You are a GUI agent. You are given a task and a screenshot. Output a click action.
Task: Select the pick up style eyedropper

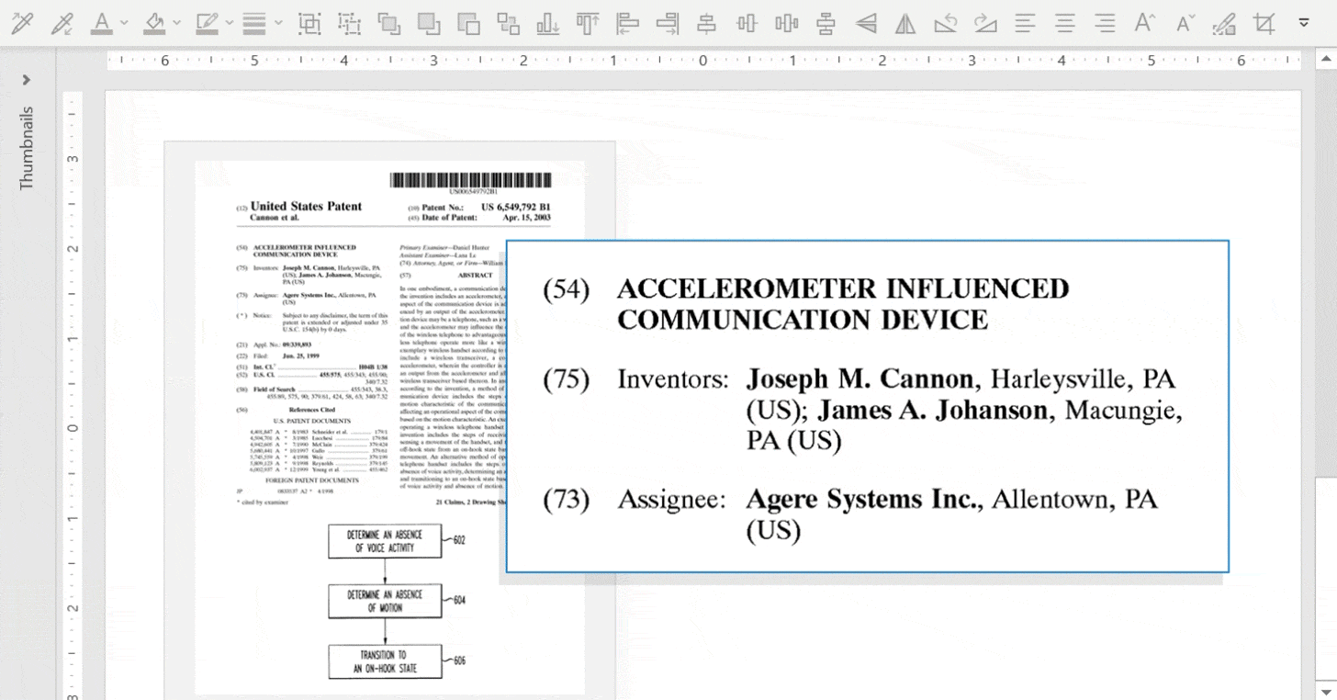pos(21,23)
